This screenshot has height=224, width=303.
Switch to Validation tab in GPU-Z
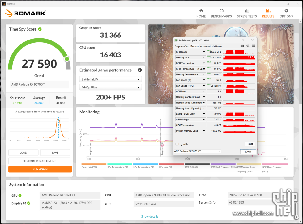pyautogui.click(x=217, y=46)
